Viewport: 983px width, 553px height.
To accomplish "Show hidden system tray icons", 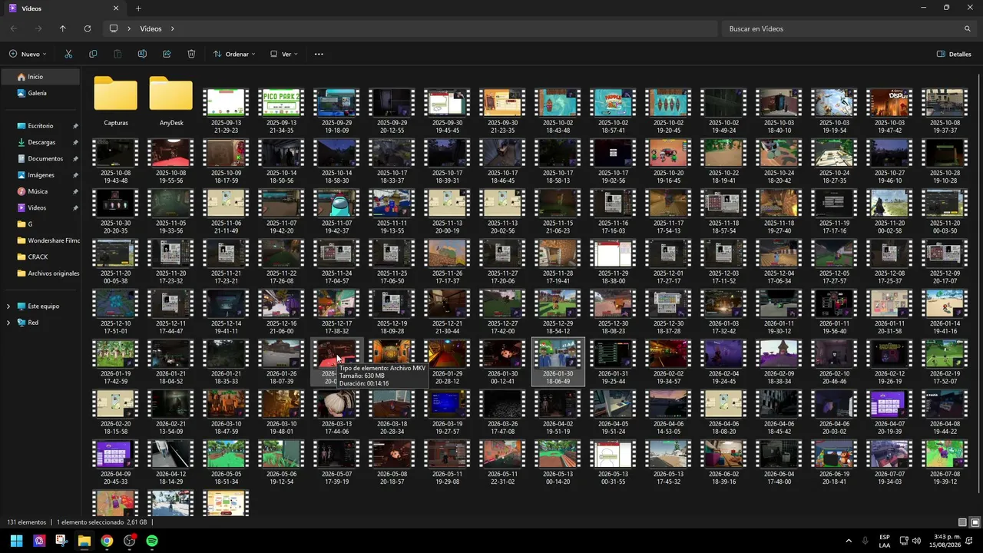I will click(849, 541).
